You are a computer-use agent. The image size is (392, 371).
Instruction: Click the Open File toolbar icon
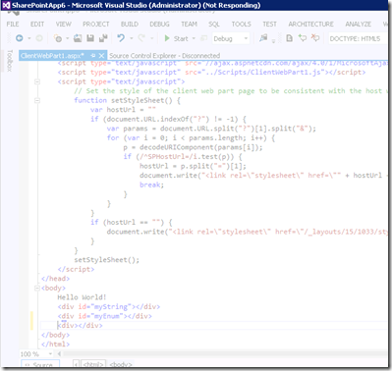78,38
